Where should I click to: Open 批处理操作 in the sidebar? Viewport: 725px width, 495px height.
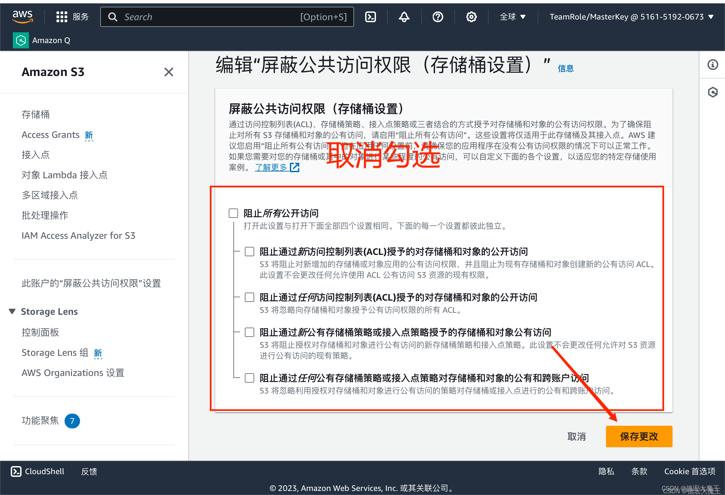tap(45, 215)
